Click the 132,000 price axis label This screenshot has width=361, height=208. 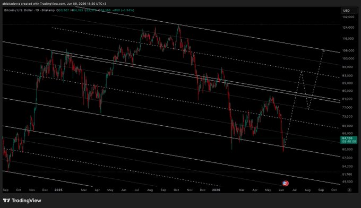pos(348,17)
